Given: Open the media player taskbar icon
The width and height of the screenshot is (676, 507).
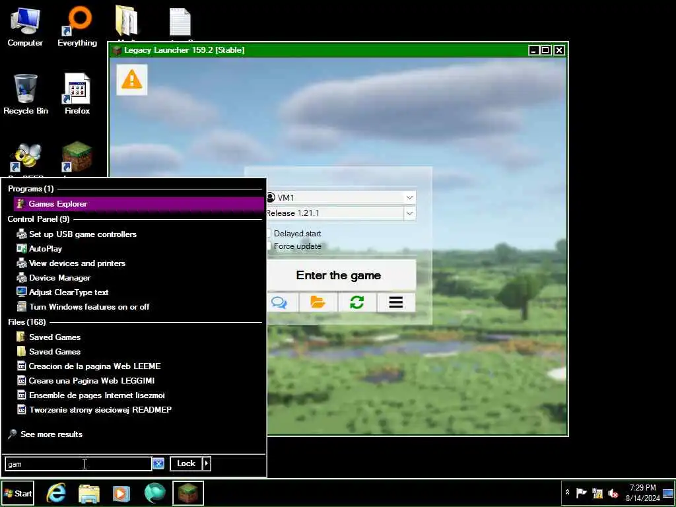Looking at the screenshot, I should click(121, 493).
